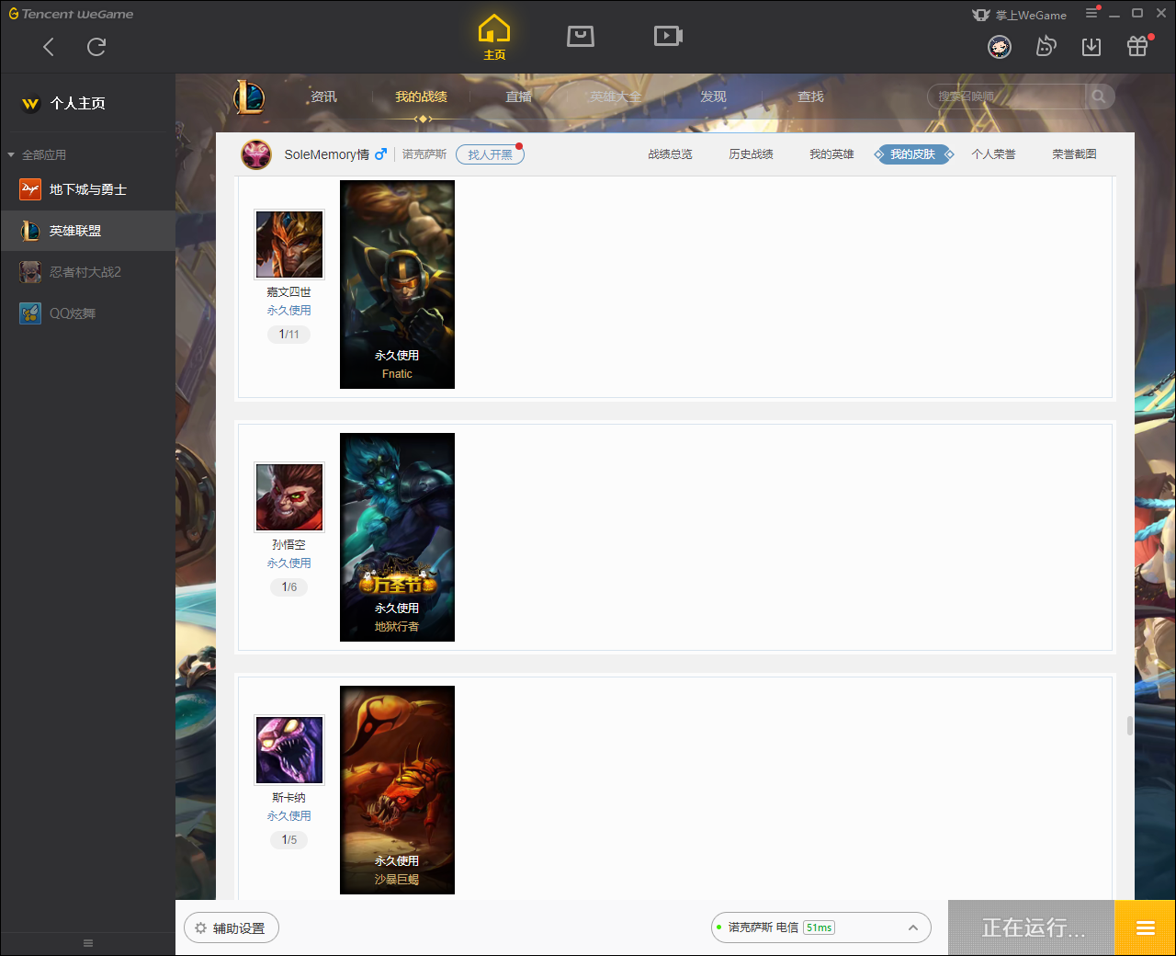Click the vertical scrollbar thumb
The width and height of the screenshot is (1176, 956).
(1129, 726)
